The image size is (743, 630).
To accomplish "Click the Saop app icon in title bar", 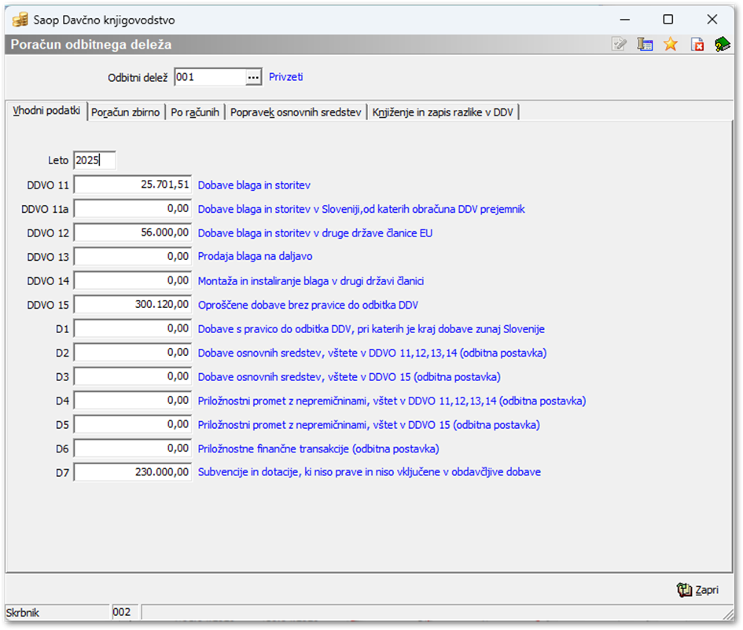I will [20, 19].
